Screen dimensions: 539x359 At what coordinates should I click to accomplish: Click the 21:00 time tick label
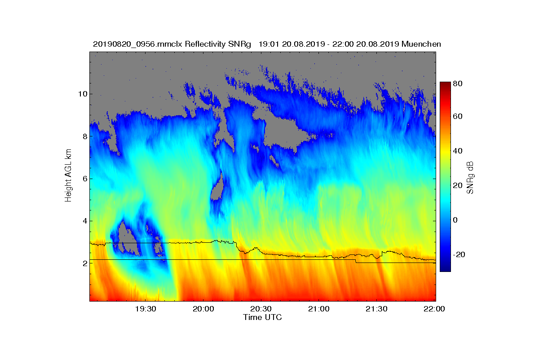pyautogui.click(x=319, y=309)
